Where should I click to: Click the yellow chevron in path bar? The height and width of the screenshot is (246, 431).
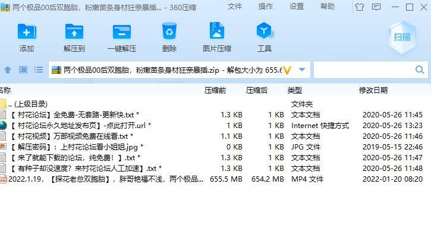(x=288, y=70)
